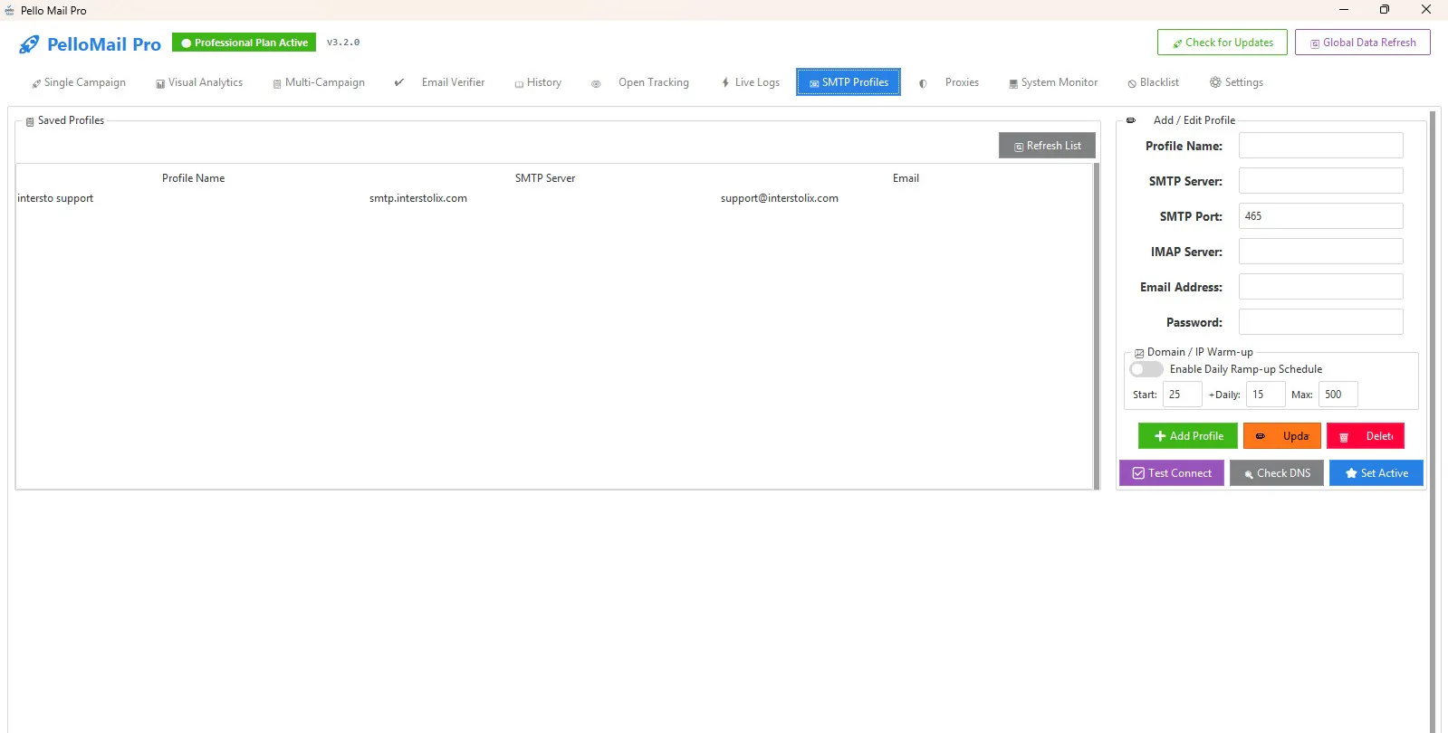Focus the Password input field
This screenshot has height=733, width=1448.
click(x=1320, y=322)
